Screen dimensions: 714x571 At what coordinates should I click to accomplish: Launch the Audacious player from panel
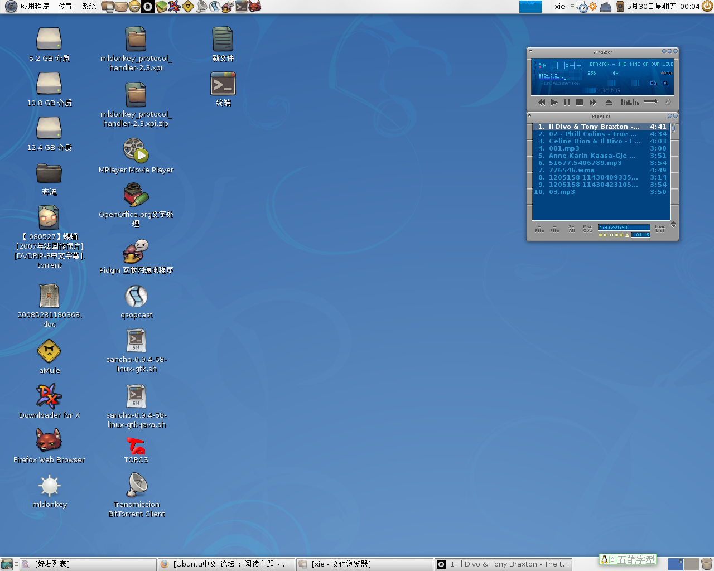(x=147, y=7)
